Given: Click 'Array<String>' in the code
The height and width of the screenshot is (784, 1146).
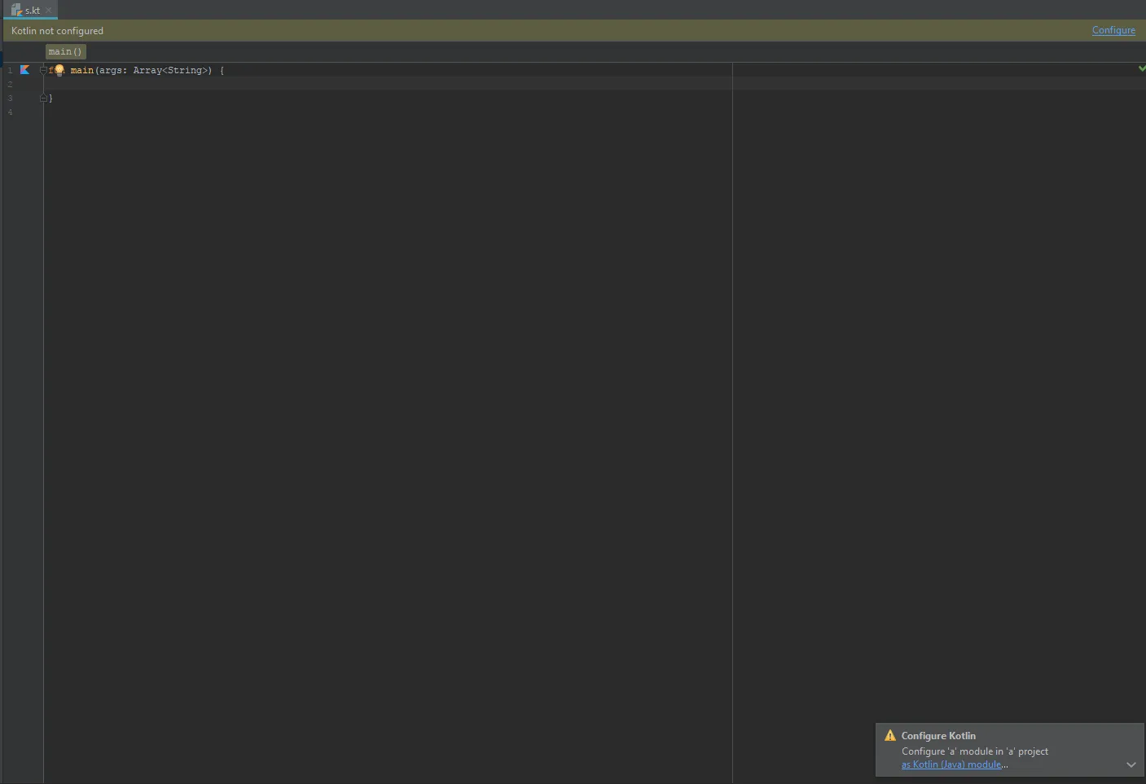Looking at the screenshot, I should click(x=171, y=70).
